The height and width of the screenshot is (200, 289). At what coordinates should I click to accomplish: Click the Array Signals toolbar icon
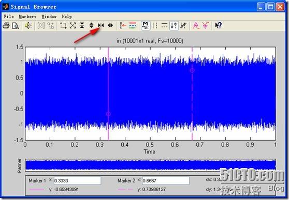41,25
